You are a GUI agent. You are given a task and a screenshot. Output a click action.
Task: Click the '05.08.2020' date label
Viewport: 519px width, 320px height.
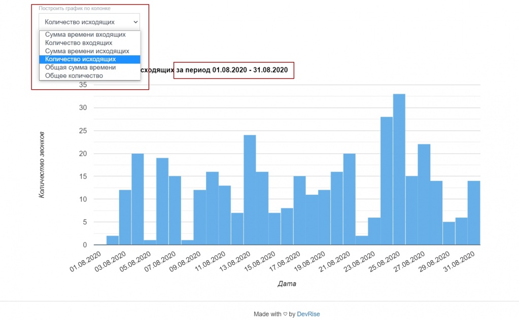135,262
